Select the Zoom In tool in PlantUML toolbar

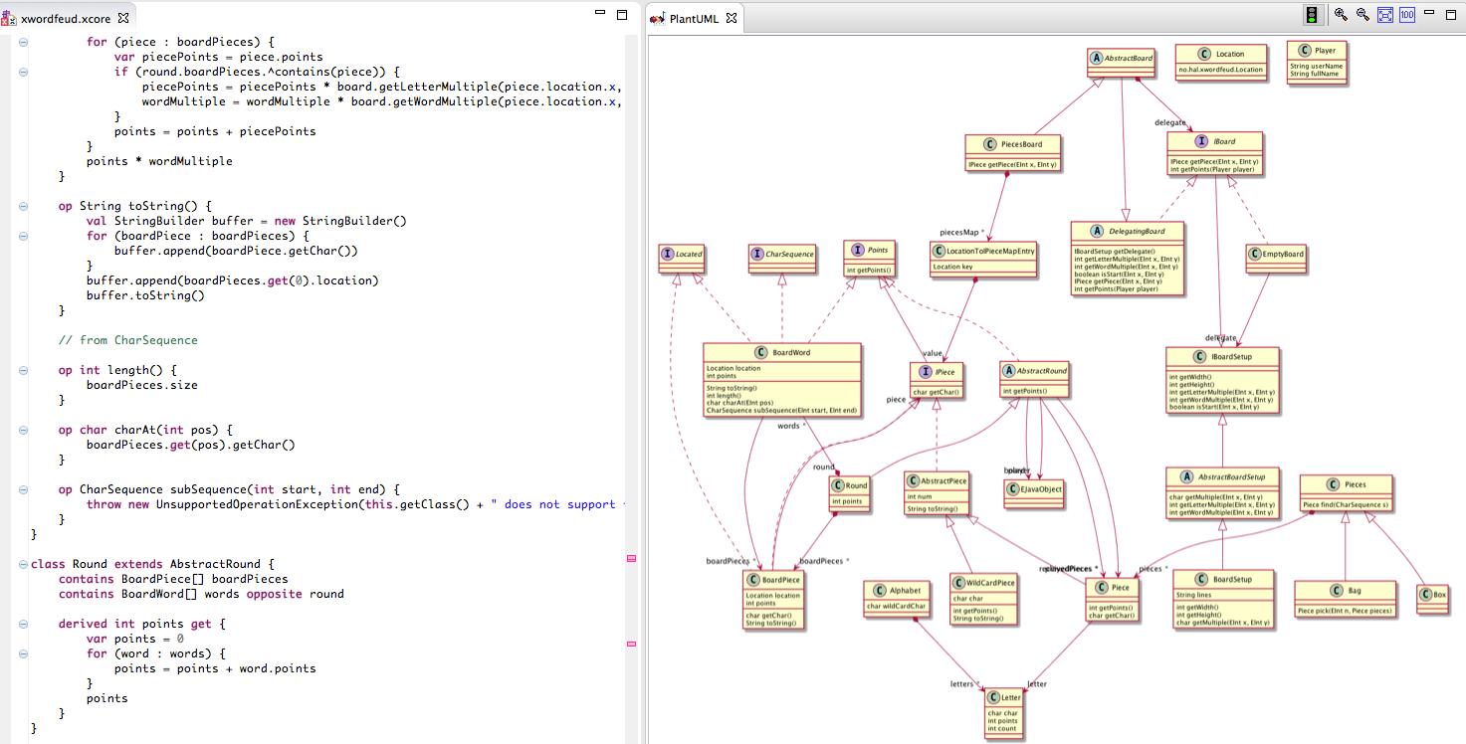coord(1340,14)
